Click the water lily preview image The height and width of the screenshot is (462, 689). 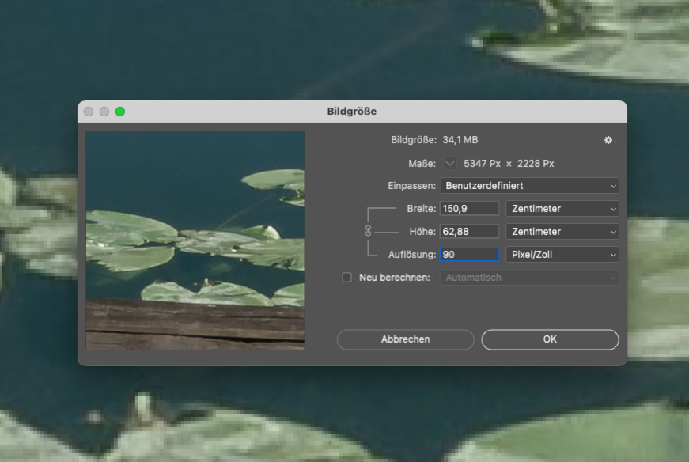[195, 240]
